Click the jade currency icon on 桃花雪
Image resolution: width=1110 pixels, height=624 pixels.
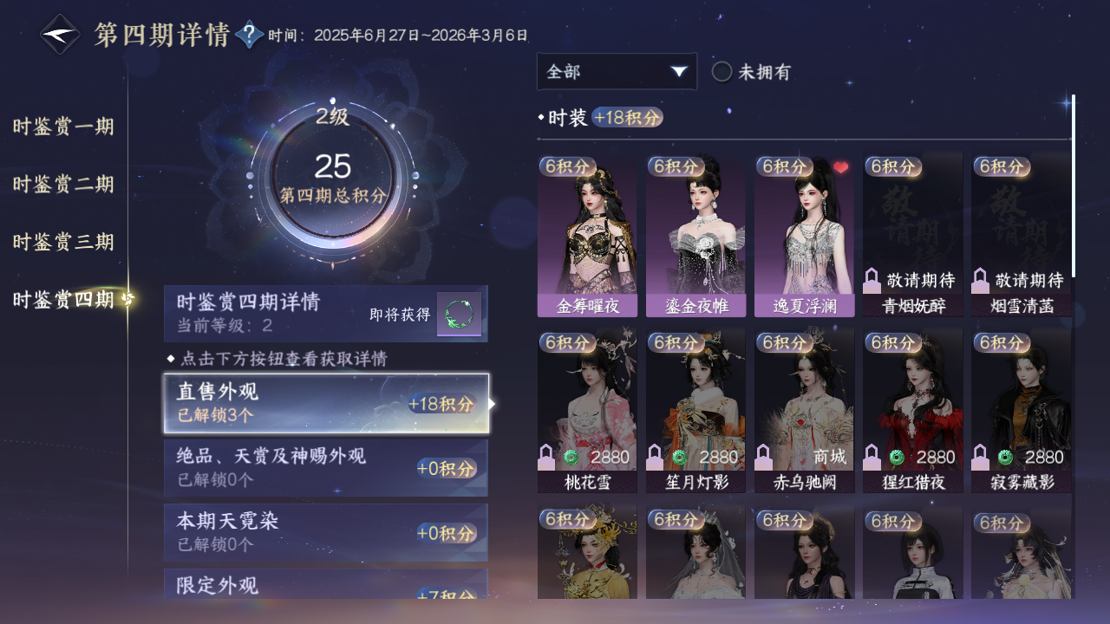pyautogui.click(x=571, y=457)
